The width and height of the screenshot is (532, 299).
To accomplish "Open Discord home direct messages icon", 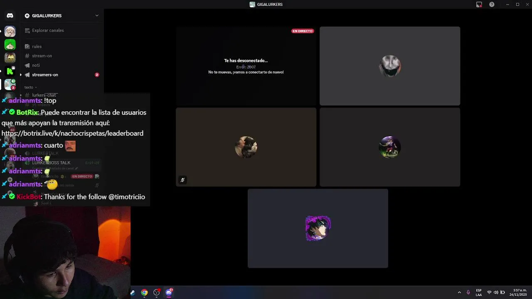I will point(10,16).
